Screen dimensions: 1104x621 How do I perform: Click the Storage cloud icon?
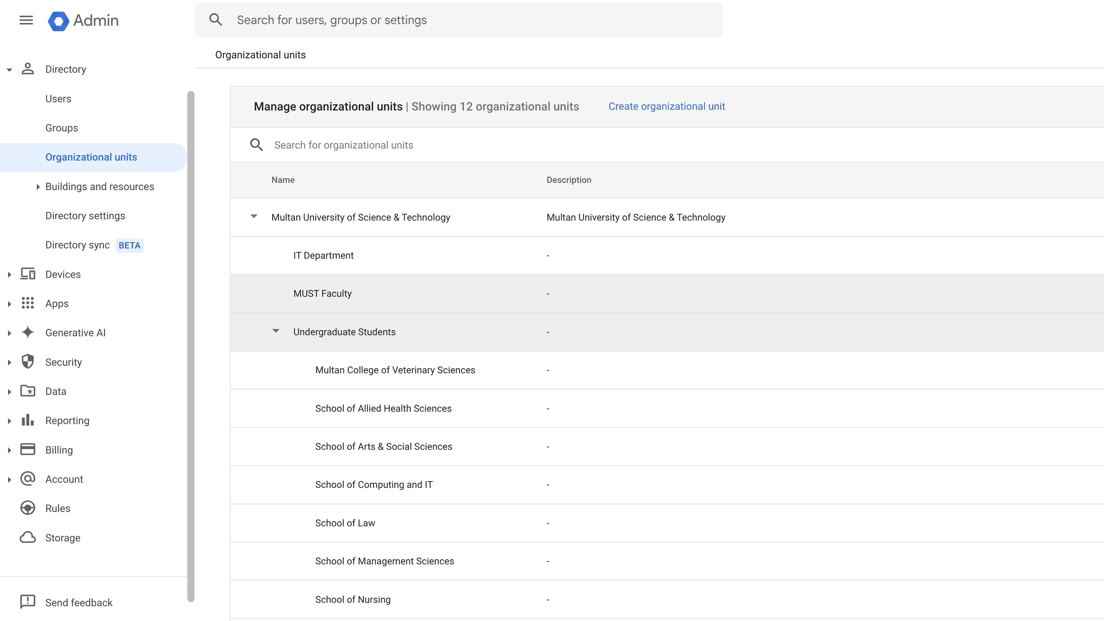28,537
